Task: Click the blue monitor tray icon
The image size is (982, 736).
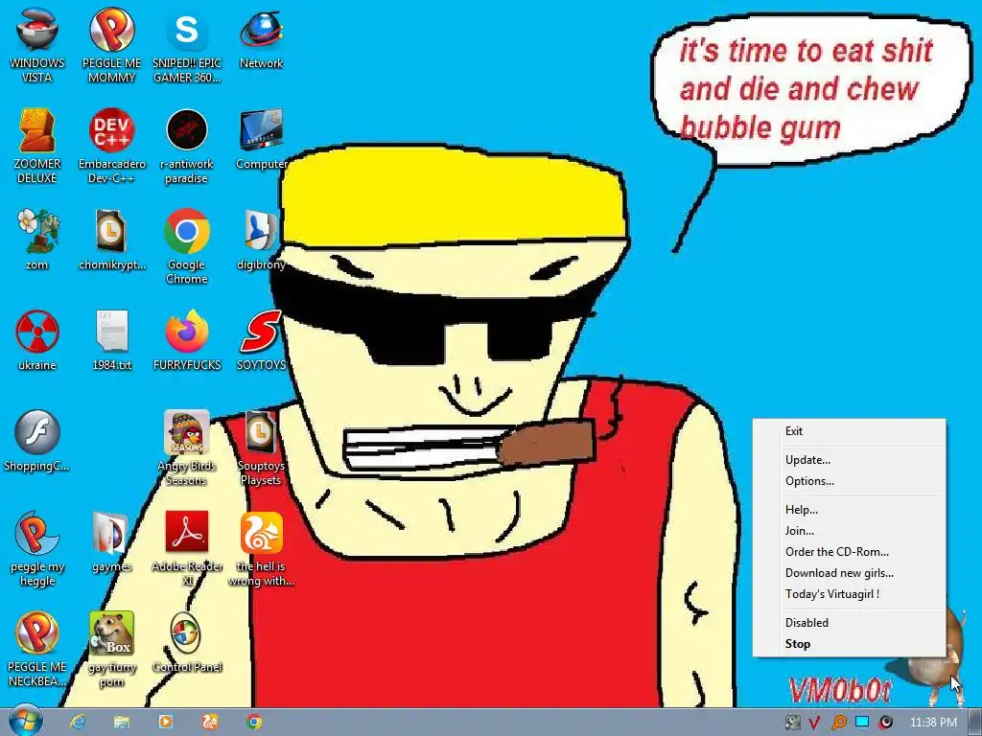Action: point(862,723)
